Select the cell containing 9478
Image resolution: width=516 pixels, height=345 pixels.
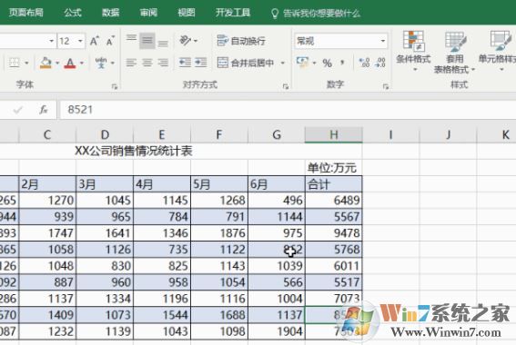[334, 233]
